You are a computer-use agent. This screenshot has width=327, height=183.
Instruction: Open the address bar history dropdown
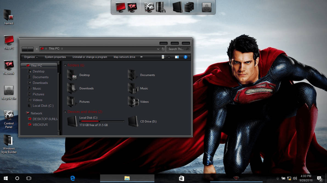[x=158, y=49]
